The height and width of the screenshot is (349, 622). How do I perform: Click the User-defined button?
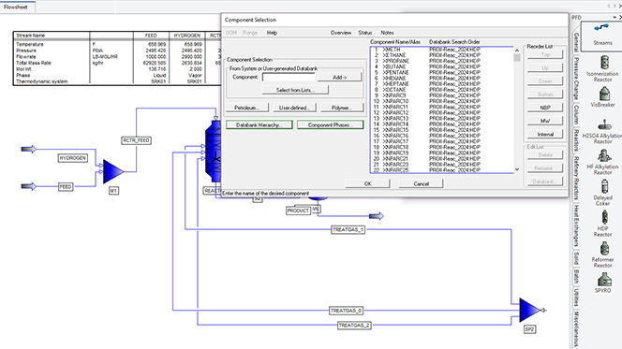click(x=294, y=108)
